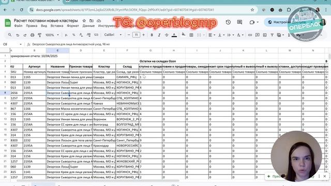331x186 pixels.
Task: Toggle bold formatting
Action: tap(152, 35)
